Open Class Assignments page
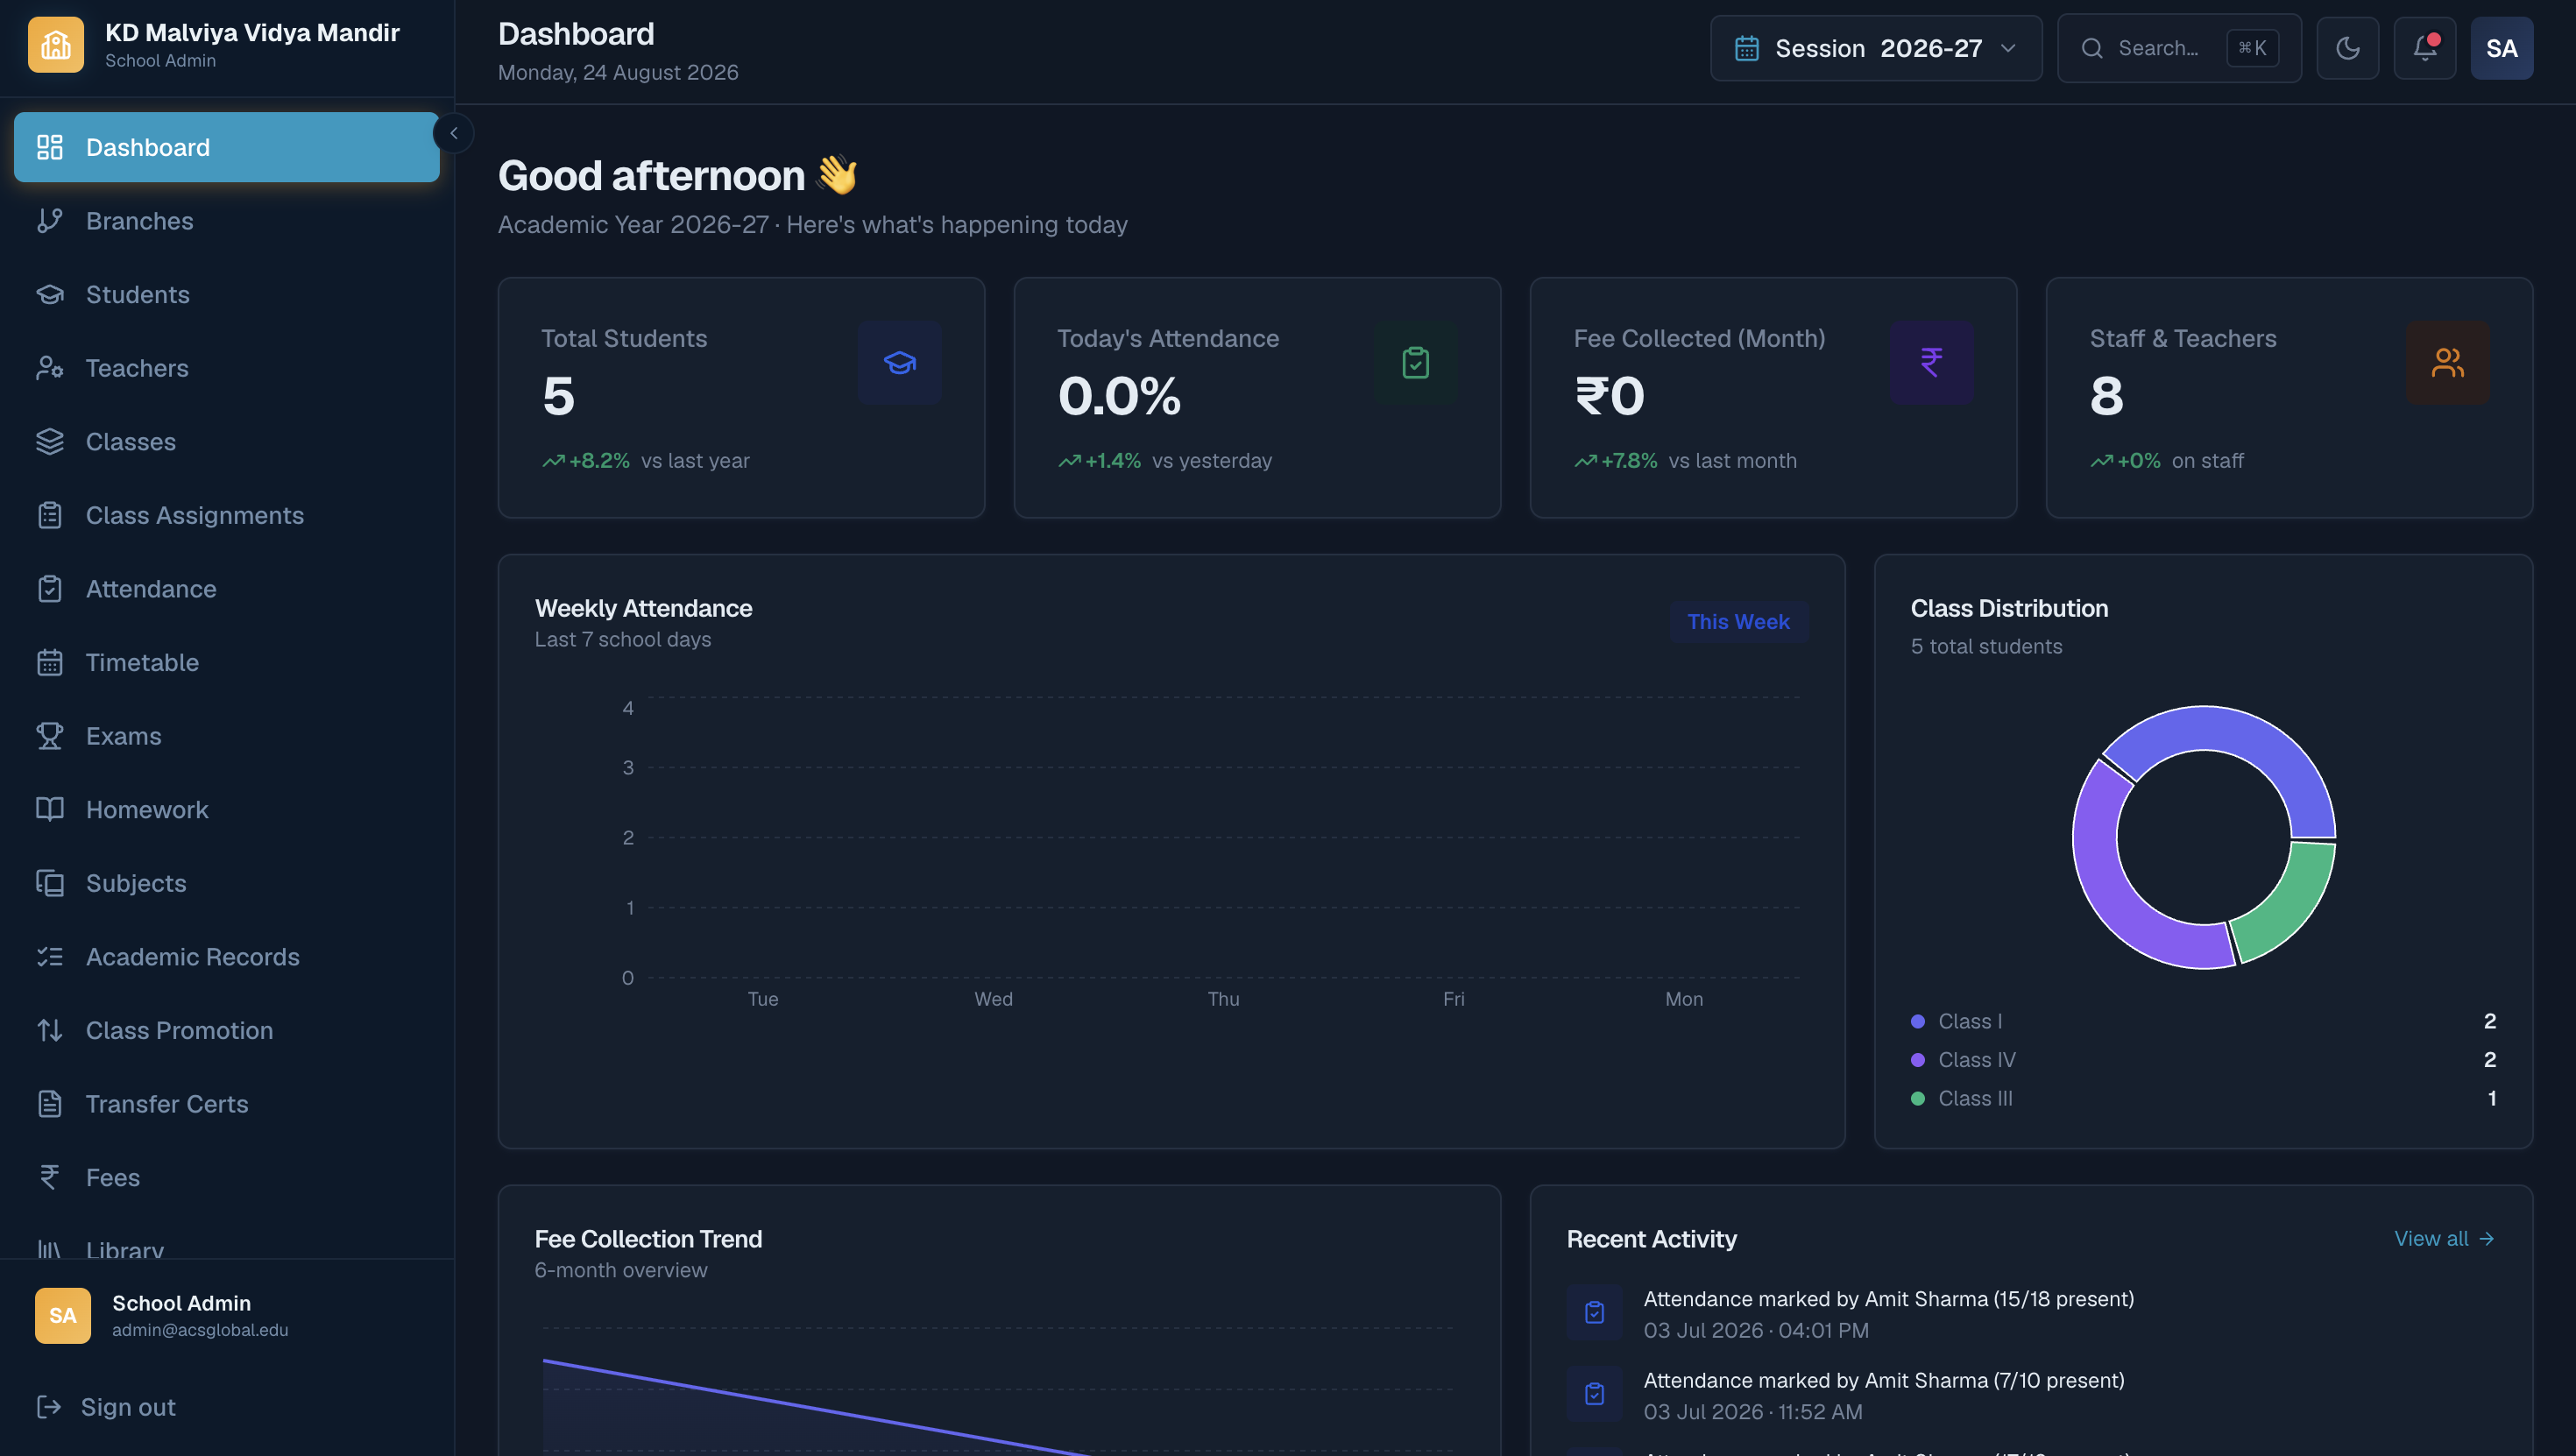The image size is (2576, 1456). (227, 515)
